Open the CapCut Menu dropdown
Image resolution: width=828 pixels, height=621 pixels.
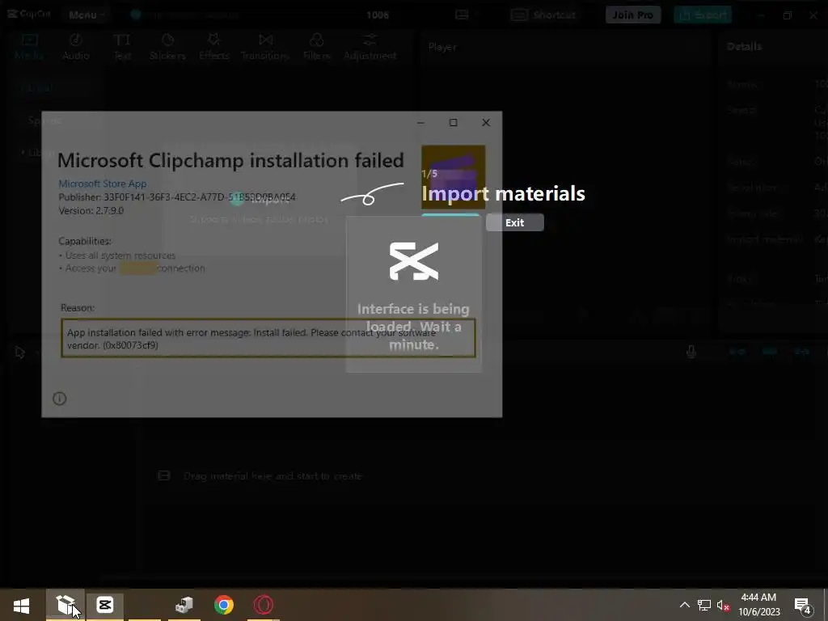point(86,15)
